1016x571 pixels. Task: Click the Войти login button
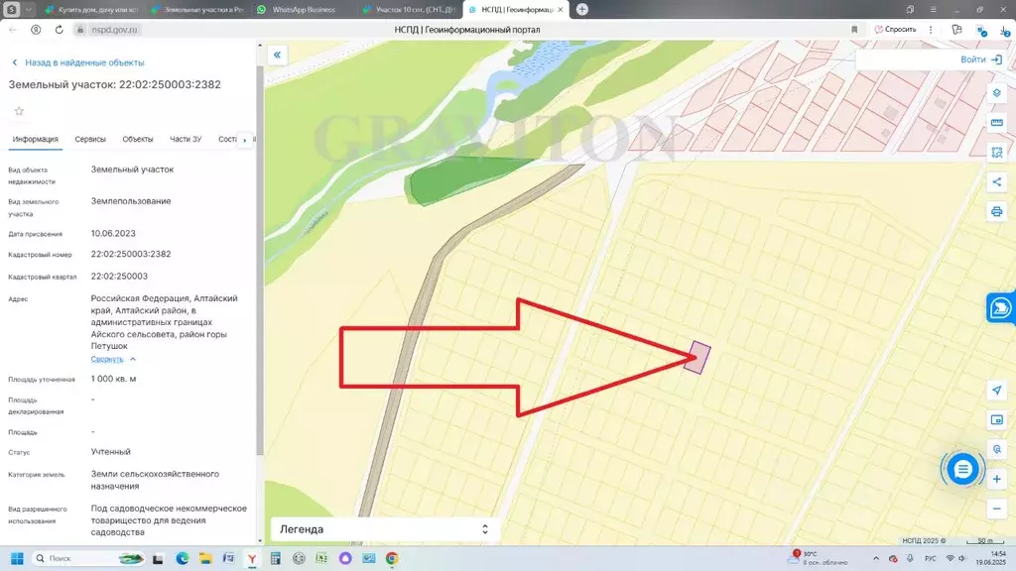(981, 59)
